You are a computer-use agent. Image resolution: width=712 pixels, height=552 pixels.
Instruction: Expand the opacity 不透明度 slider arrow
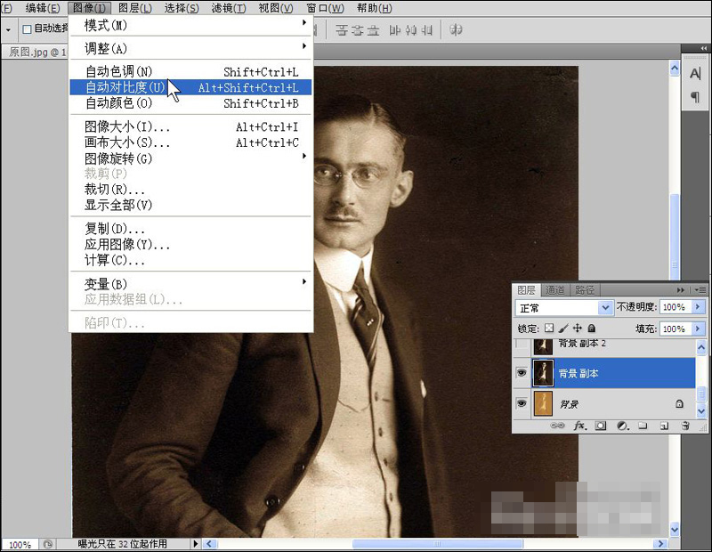(698, 307)
